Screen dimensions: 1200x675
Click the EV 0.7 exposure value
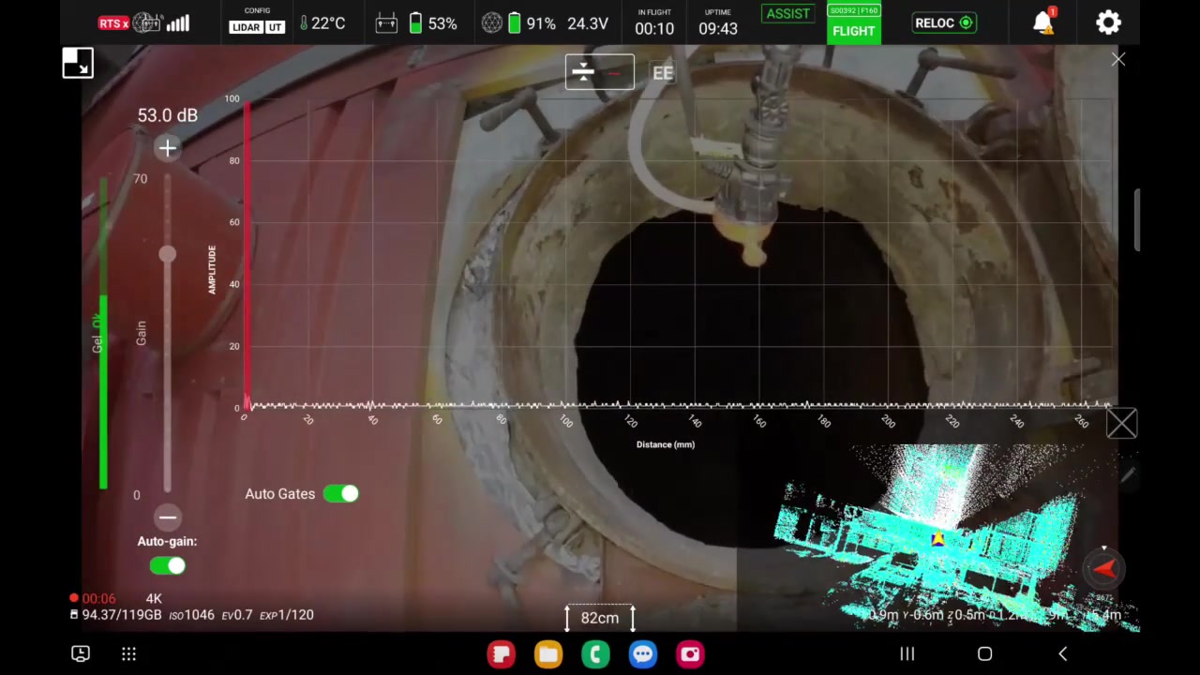coord(236,615)
